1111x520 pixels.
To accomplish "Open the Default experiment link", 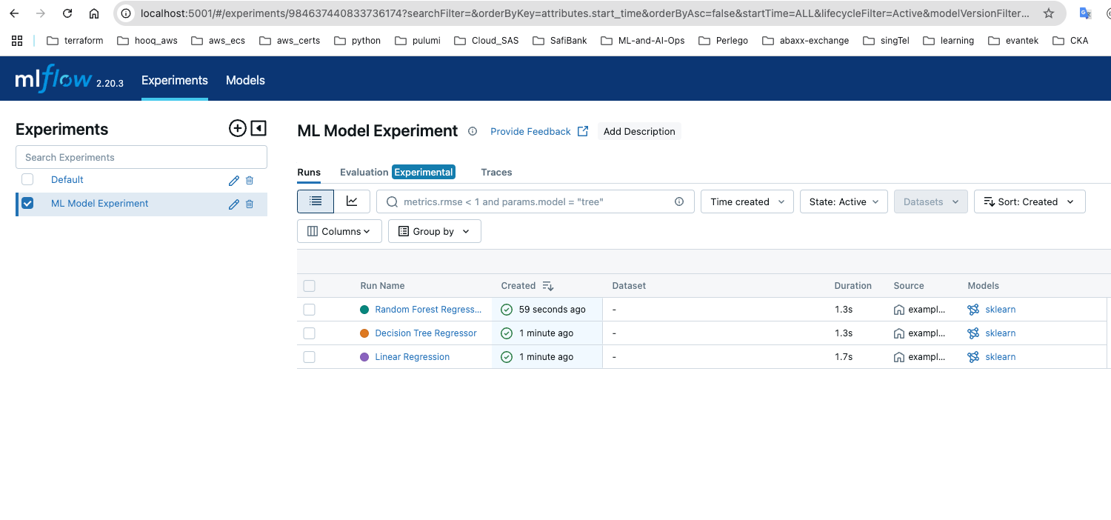I will tap(67, 180).
